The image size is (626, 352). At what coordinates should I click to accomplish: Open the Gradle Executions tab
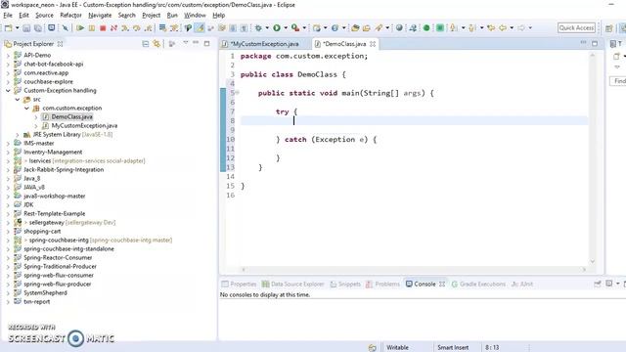[478, 285]
